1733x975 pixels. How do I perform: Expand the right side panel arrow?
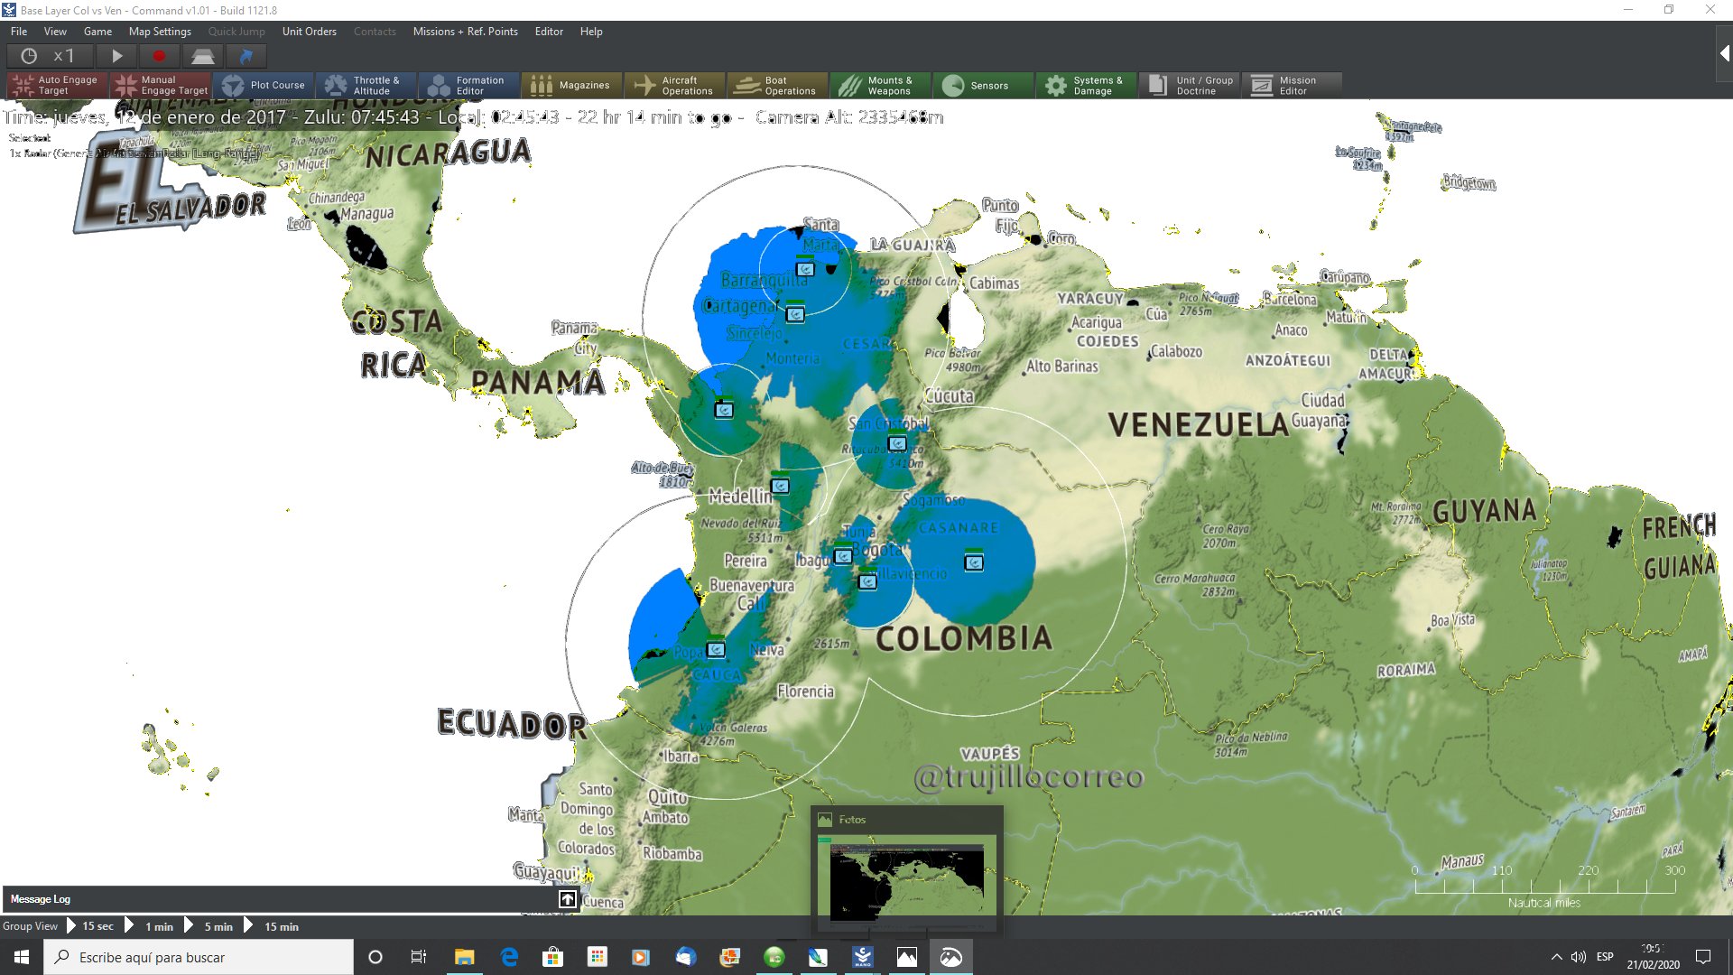[1723, 54]
